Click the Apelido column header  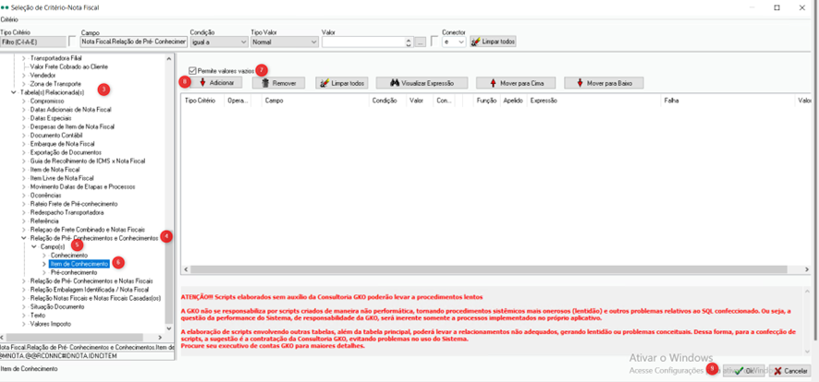(513, 101)
